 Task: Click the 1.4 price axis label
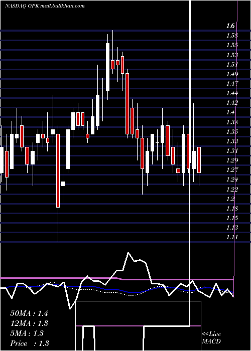pos(230,112)
